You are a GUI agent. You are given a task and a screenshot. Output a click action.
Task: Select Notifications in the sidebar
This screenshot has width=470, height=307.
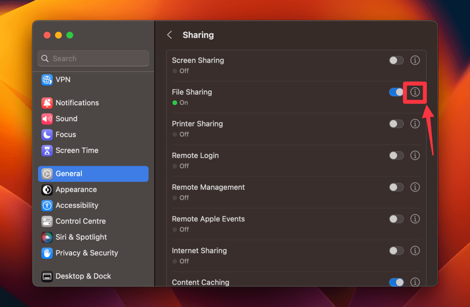click(x=77, y=103)
